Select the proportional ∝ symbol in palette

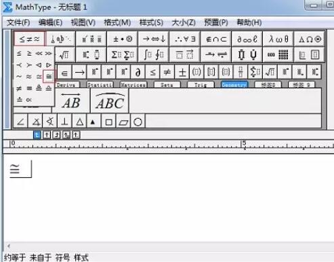(x=29, y=100)
